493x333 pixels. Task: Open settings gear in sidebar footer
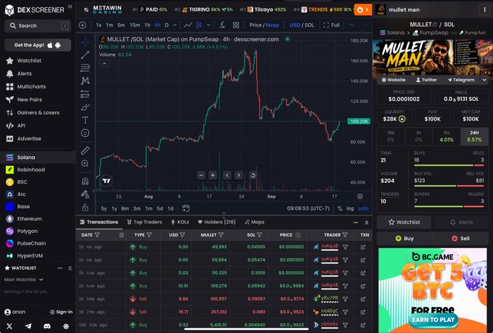[x=66, y=326]
